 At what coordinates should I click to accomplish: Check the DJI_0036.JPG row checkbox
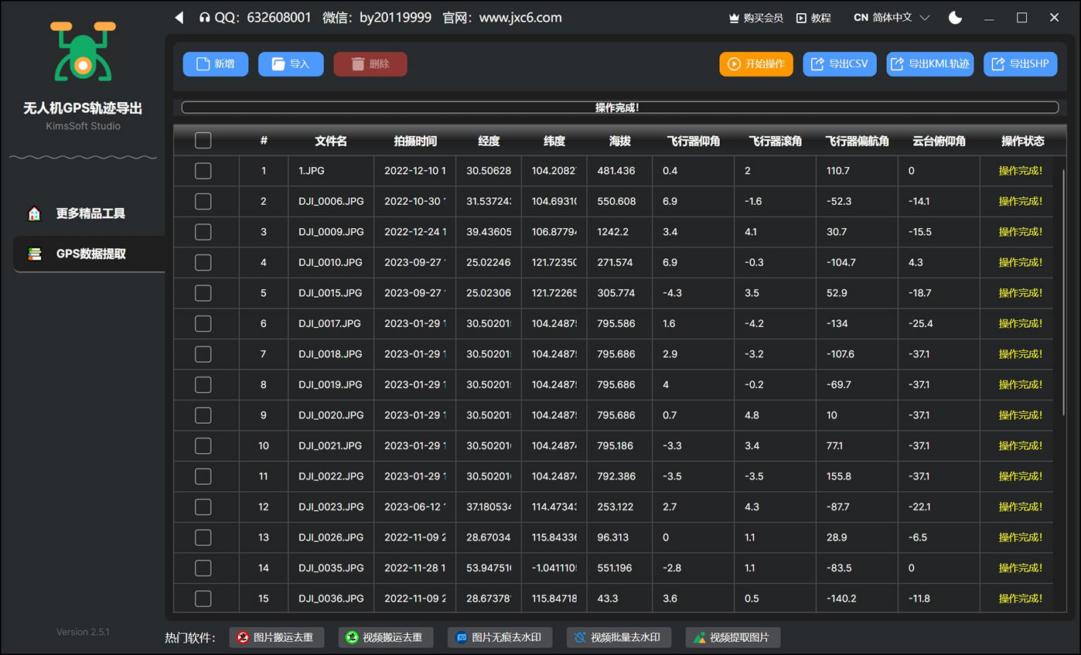(x=203, y=599)
